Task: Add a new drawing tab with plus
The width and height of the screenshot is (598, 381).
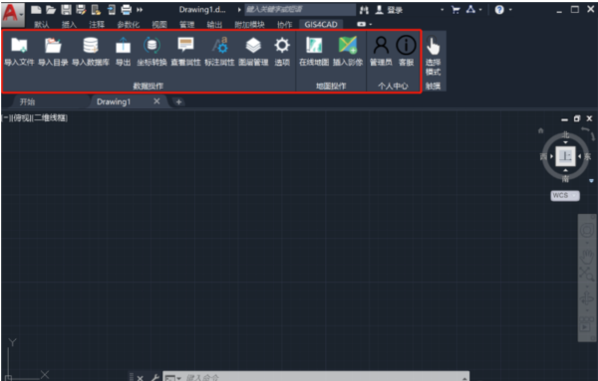Action: point(178,101)
